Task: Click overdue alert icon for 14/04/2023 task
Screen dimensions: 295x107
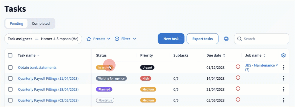Action: coord(238,78)
